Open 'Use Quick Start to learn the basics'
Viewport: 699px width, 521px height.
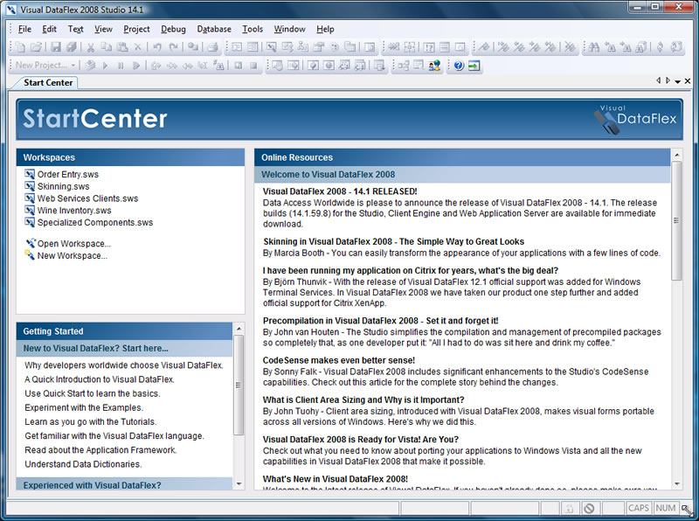[93, 393]
